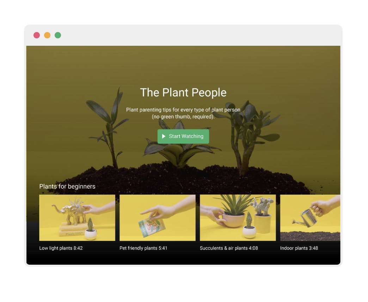Image resolution: width=368 pixels, height=302 pixels.
Task: Open the Succulents & air plants thumbnail
Action: point(238,218)
